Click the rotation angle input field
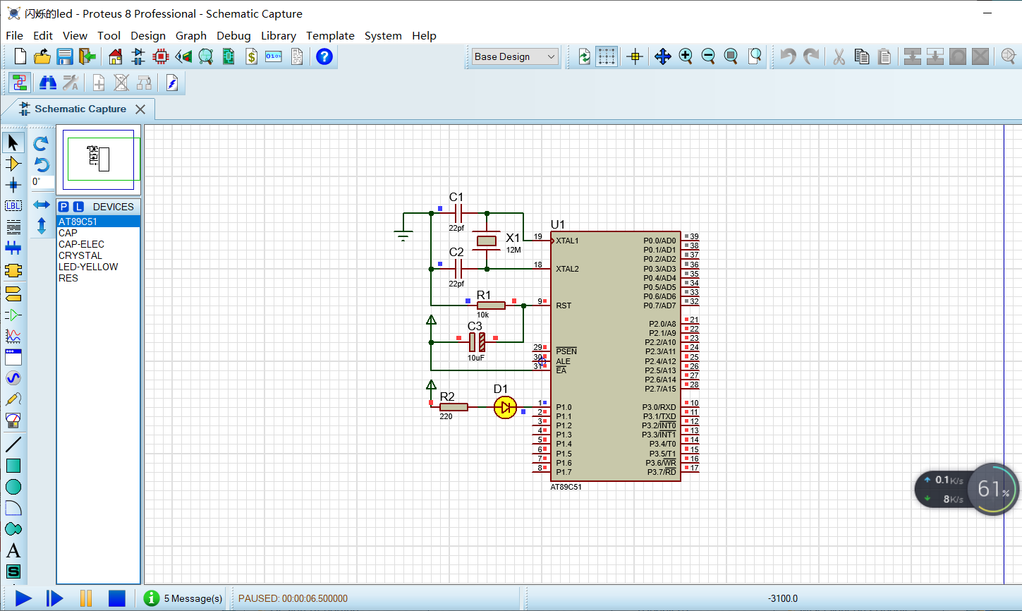Image resolution: width=1022 pixels, height=611 pixels. point(42,182)
